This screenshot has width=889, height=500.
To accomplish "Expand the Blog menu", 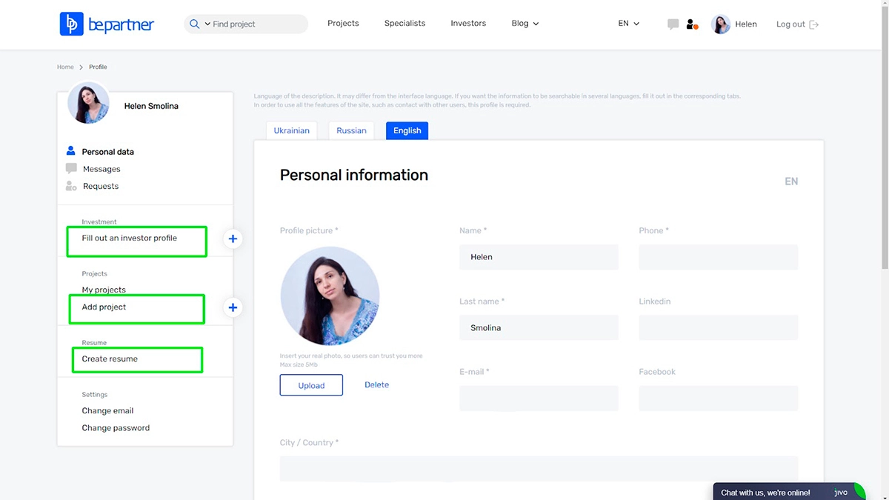I will coord(525,24).
